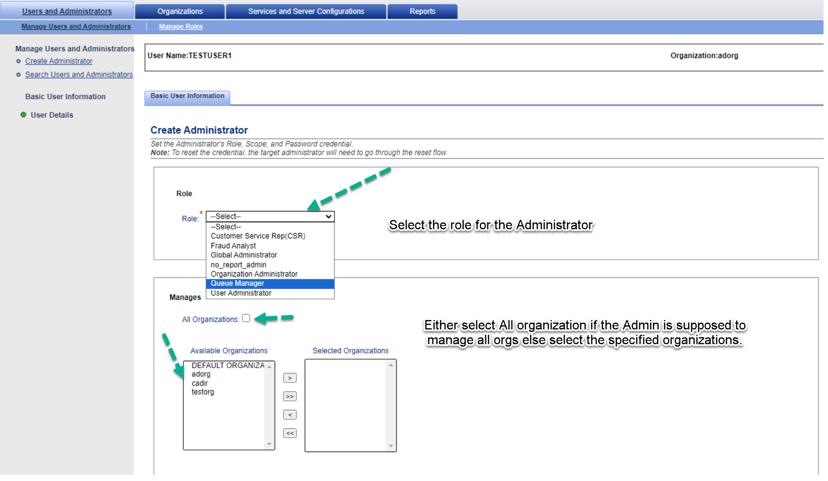Click scroll-up arrow in Selected Organizations list
The width and height of the screenshot is (828, 481).
(391, 365)
